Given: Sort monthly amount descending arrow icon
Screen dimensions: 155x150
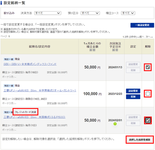Looking at the screenshot, I should coord(94,50).
